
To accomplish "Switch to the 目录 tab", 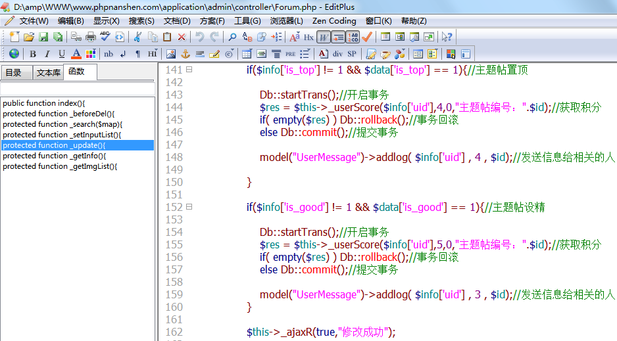I will tap(16, 73).
